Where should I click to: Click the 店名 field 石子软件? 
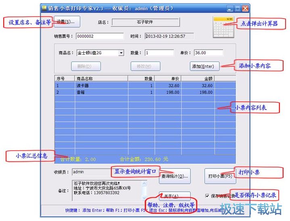(x=145, y=22)
